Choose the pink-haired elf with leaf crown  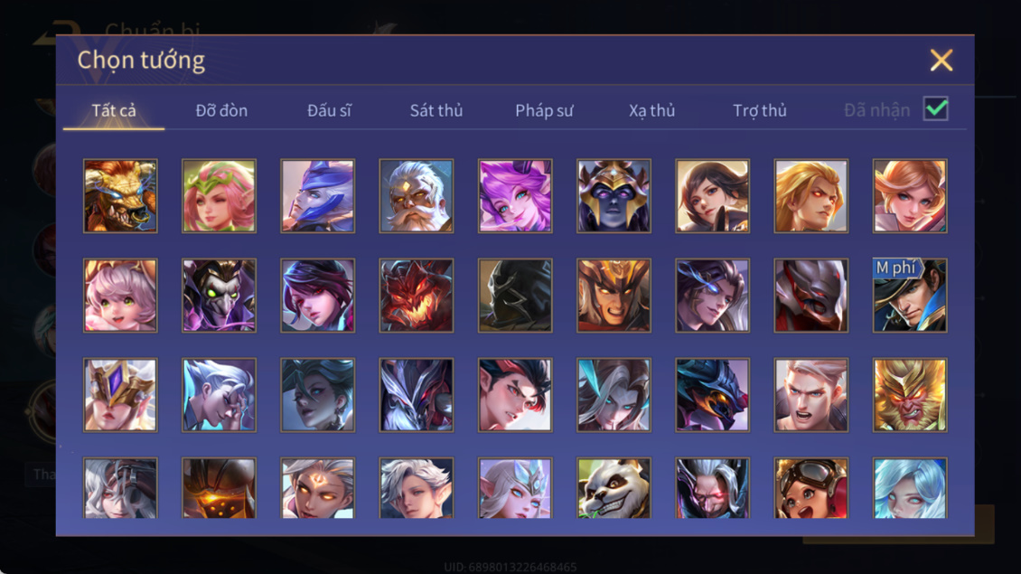click(219, 196)
